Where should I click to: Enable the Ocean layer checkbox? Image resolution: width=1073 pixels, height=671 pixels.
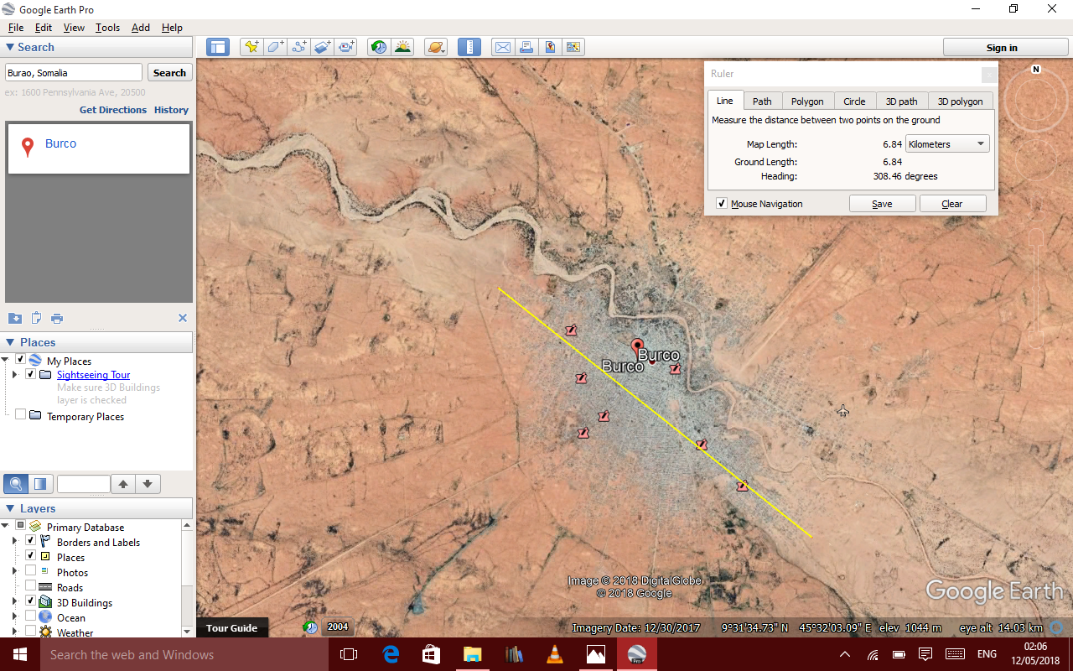(x=31, y=616)
